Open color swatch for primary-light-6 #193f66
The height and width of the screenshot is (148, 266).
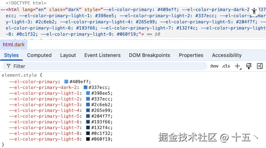point(88,122)
